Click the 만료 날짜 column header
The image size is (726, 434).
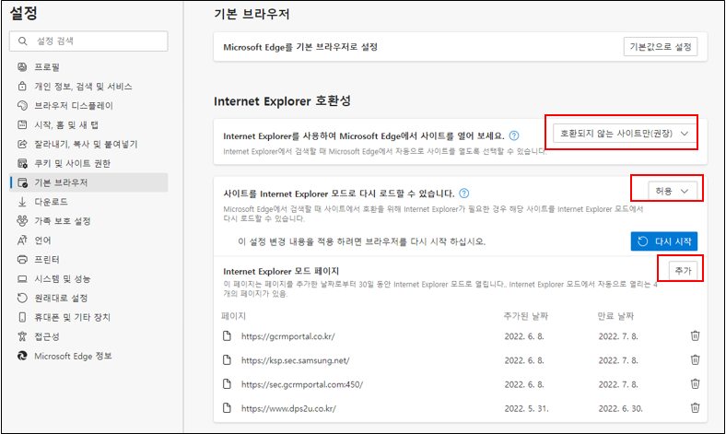(615, 316)
